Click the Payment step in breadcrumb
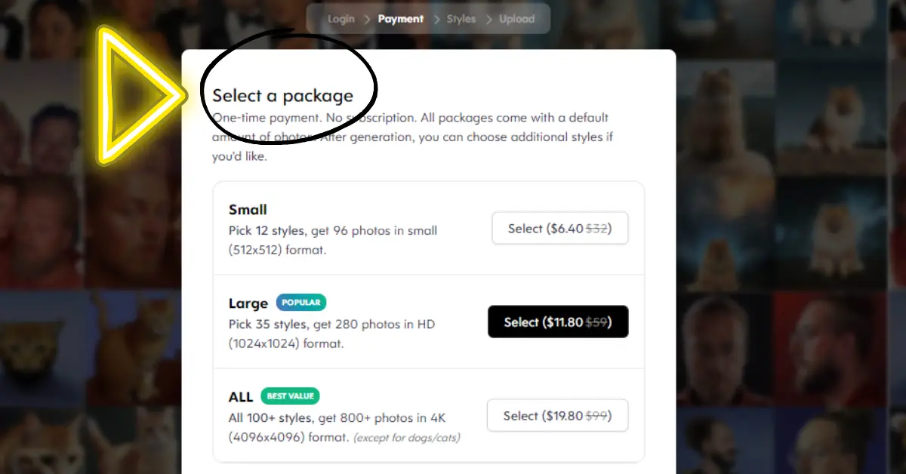Screen dimensions: 906x474 click(400, 19)
